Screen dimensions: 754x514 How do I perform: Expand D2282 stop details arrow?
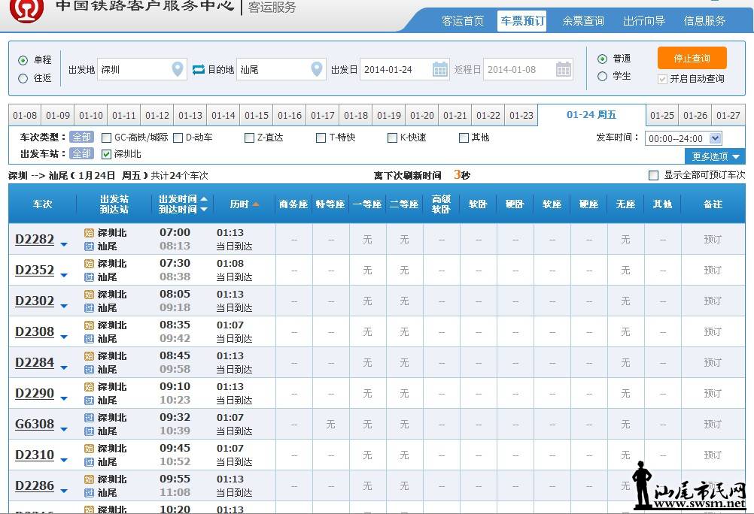click(x=64, y=244)
